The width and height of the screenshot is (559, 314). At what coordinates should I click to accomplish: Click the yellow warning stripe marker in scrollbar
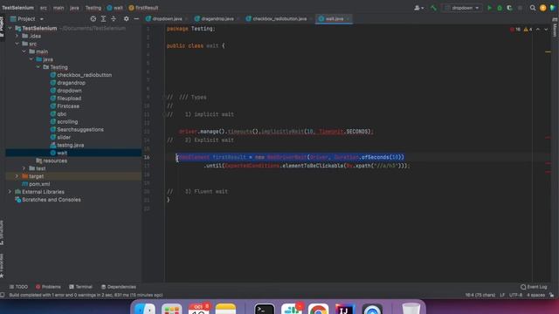coord(548,52)
